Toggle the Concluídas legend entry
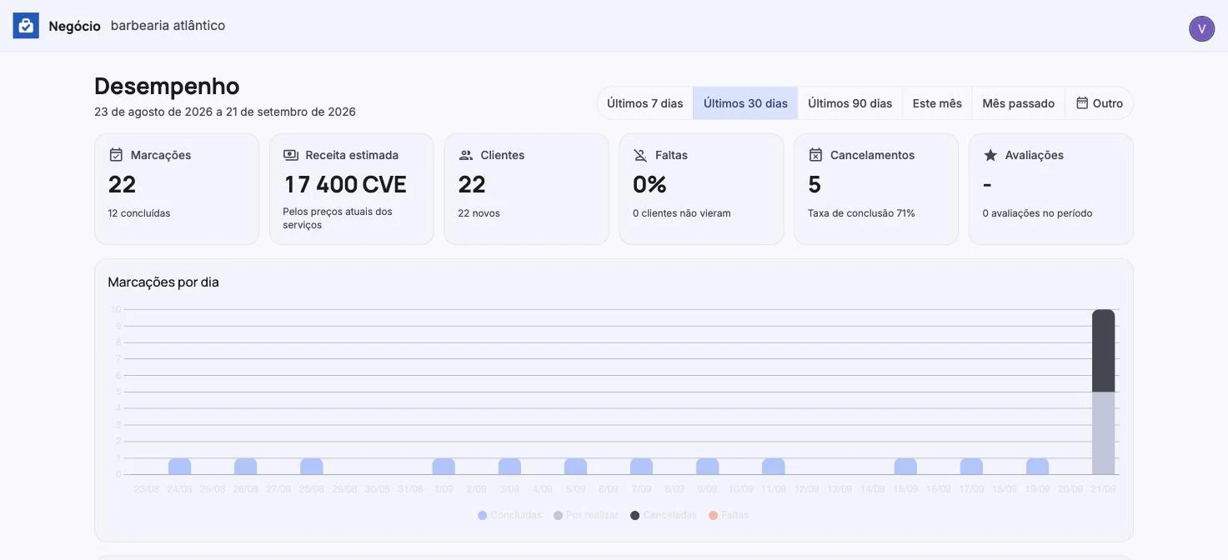 [x=509, y=515]
